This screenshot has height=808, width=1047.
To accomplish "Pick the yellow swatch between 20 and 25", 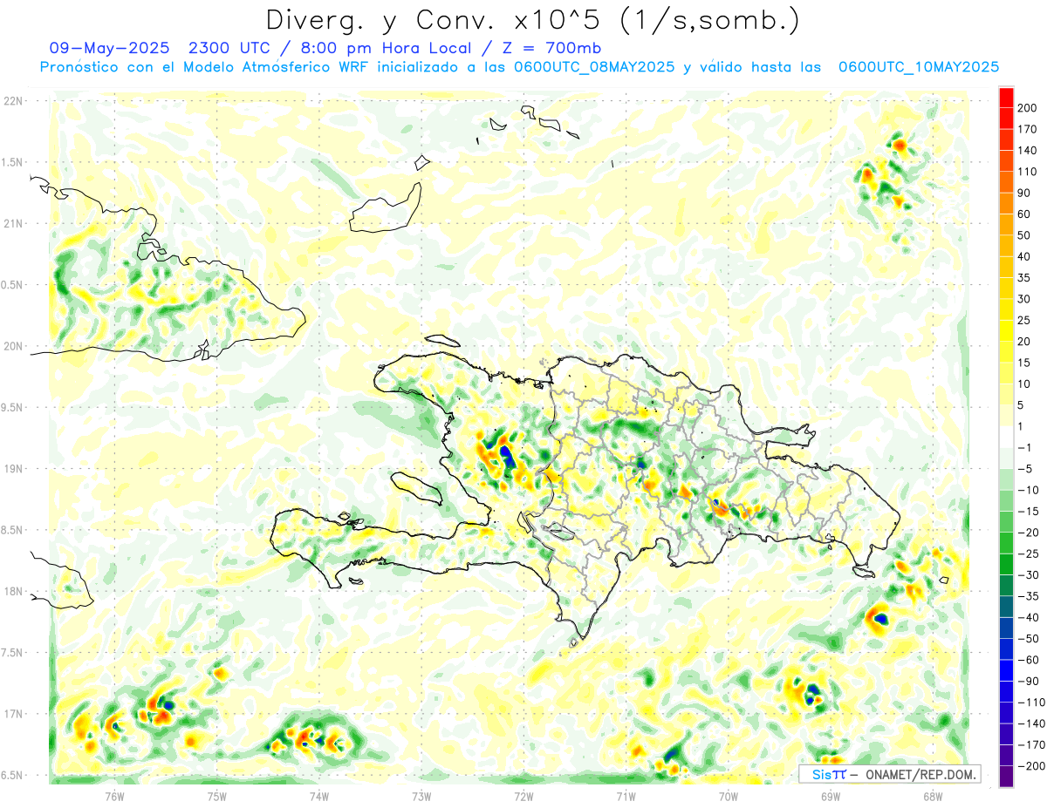I will 1006,331.
